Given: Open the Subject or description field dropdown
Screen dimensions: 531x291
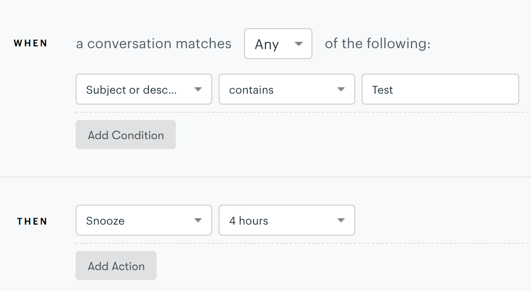Looking at the screenshot, I should click(137, 90).
